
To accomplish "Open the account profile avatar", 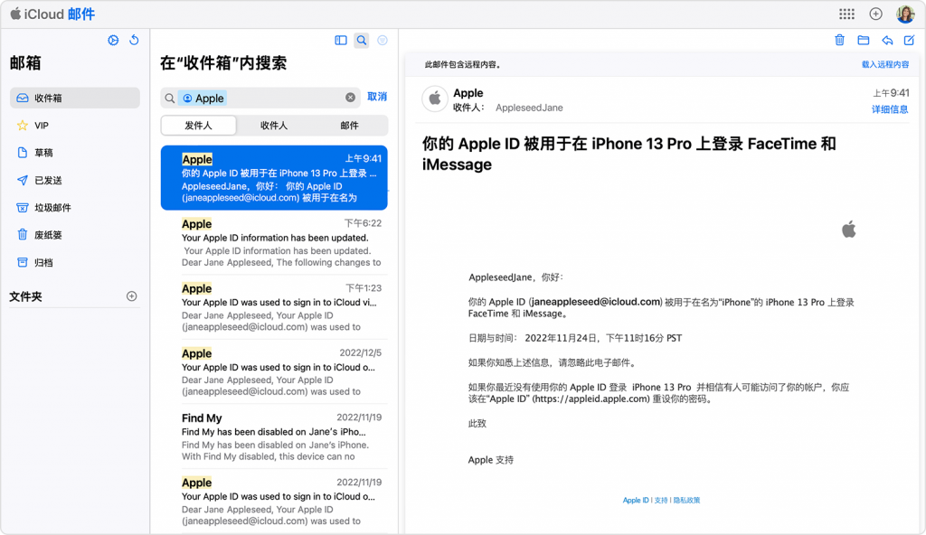I will pyautogui.click(x=904, y=14).
